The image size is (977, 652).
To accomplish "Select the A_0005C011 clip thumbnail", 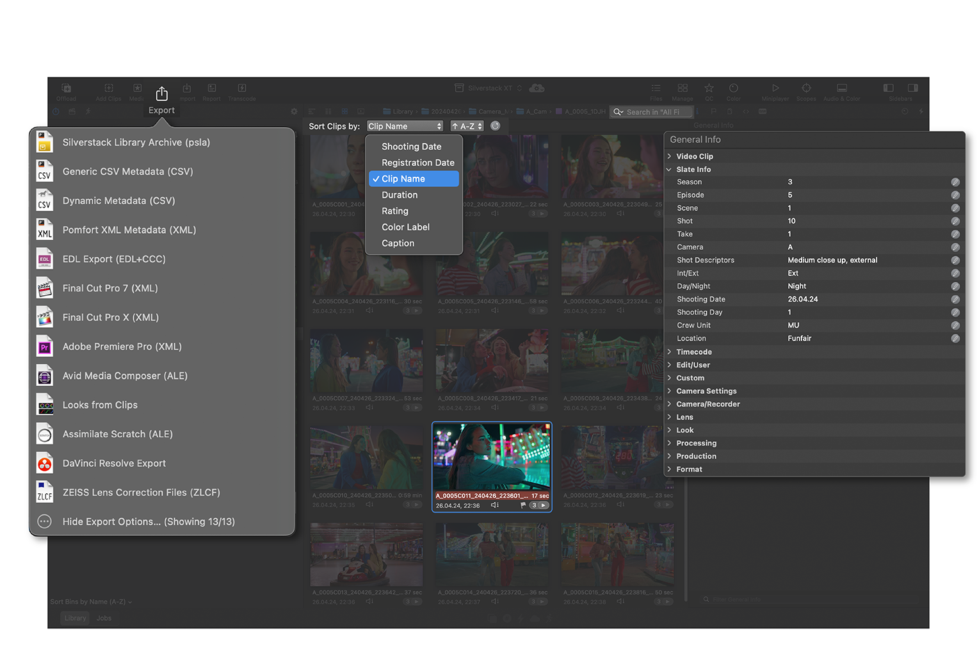I will pos(492,456).
